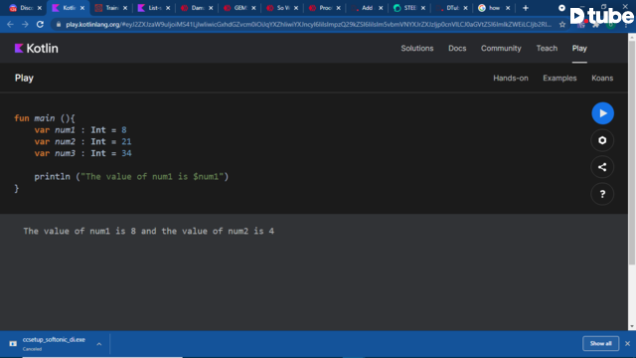Open the Docs menu item
This screenshot has height=358, width=636.
pos(457,49)
